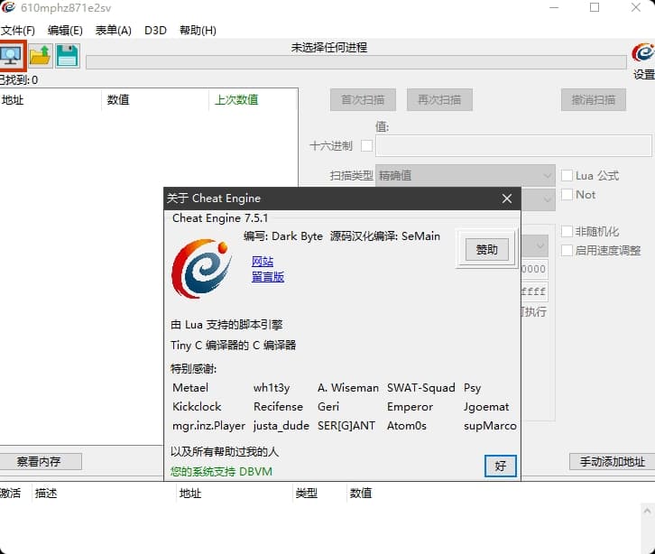This screenshot has width=655, height=554.
Task: Click the name SER[G]ANT
Action: (x=346, y=425)
